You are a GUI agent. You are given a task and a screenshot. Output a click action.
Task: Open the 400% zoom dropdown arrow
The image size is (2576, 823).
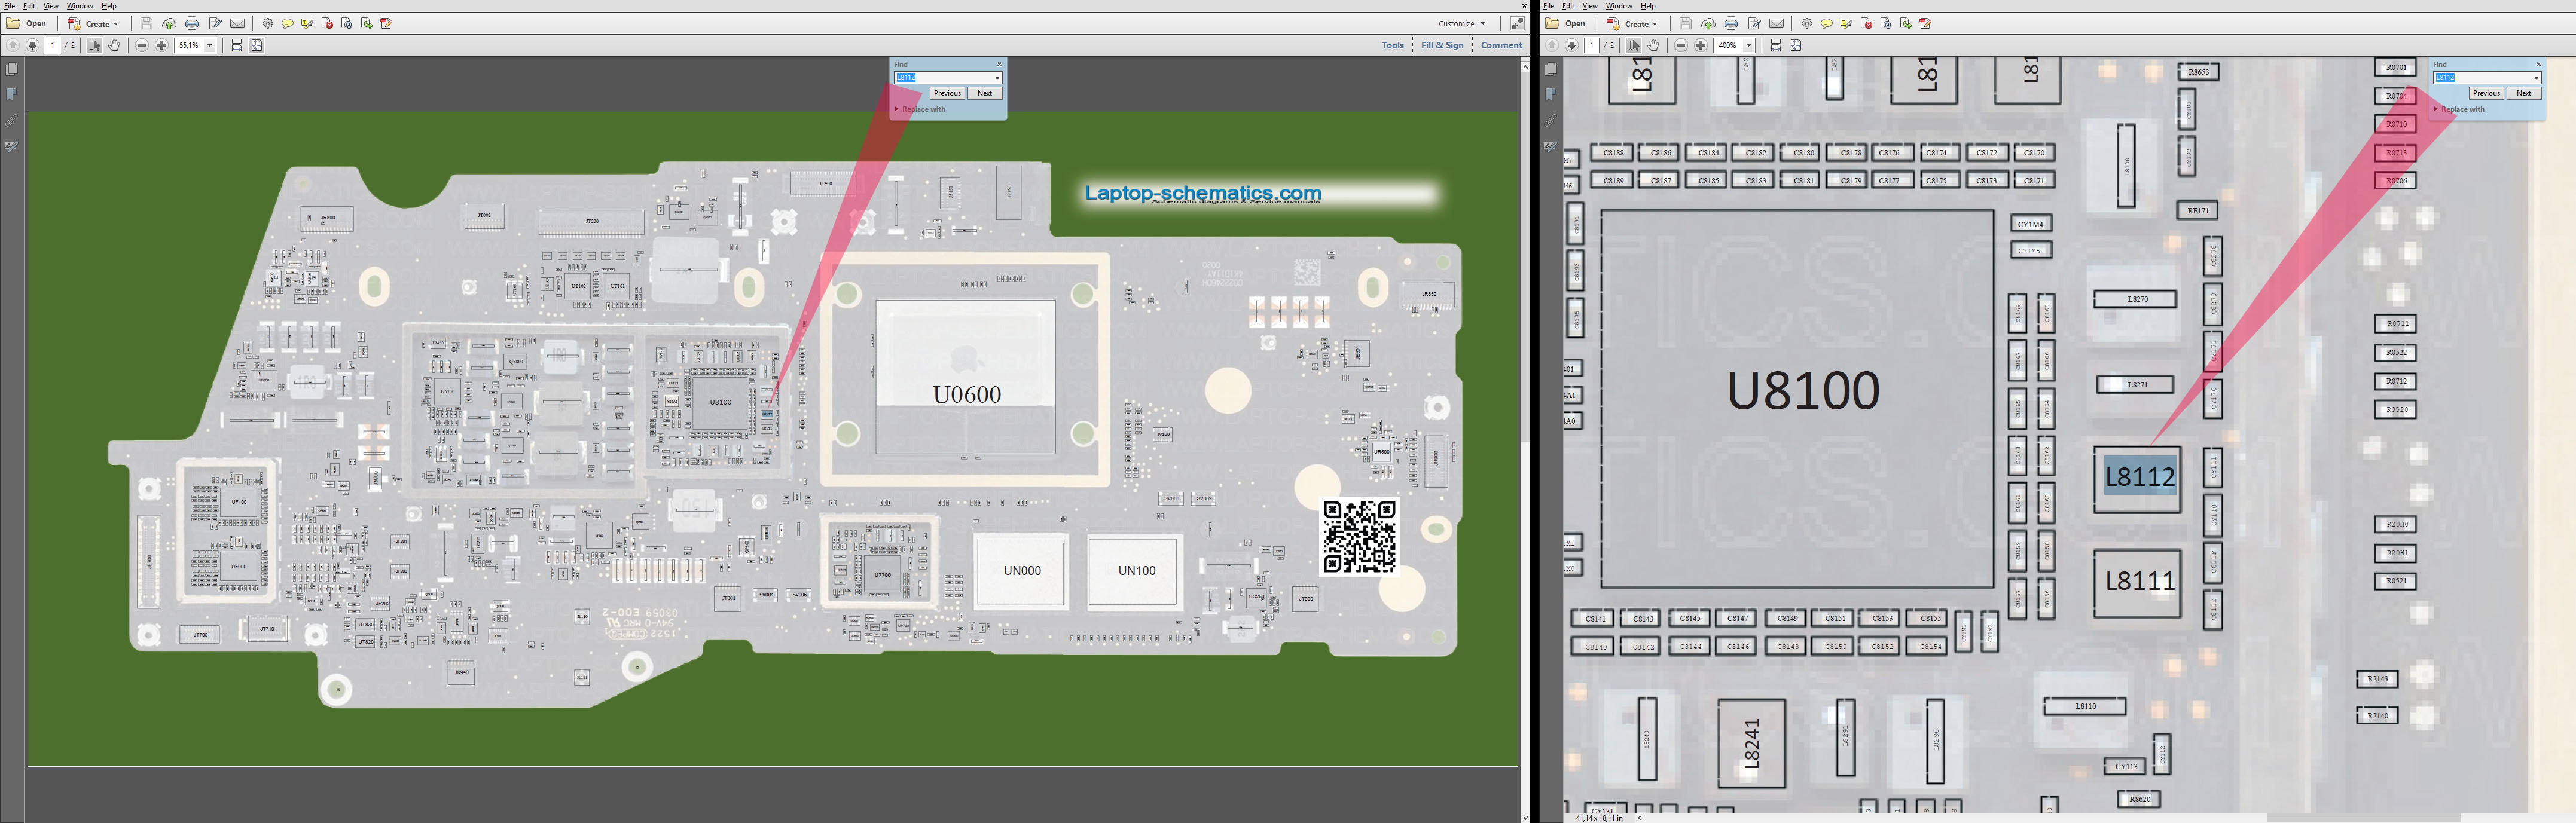(1749, 45)
